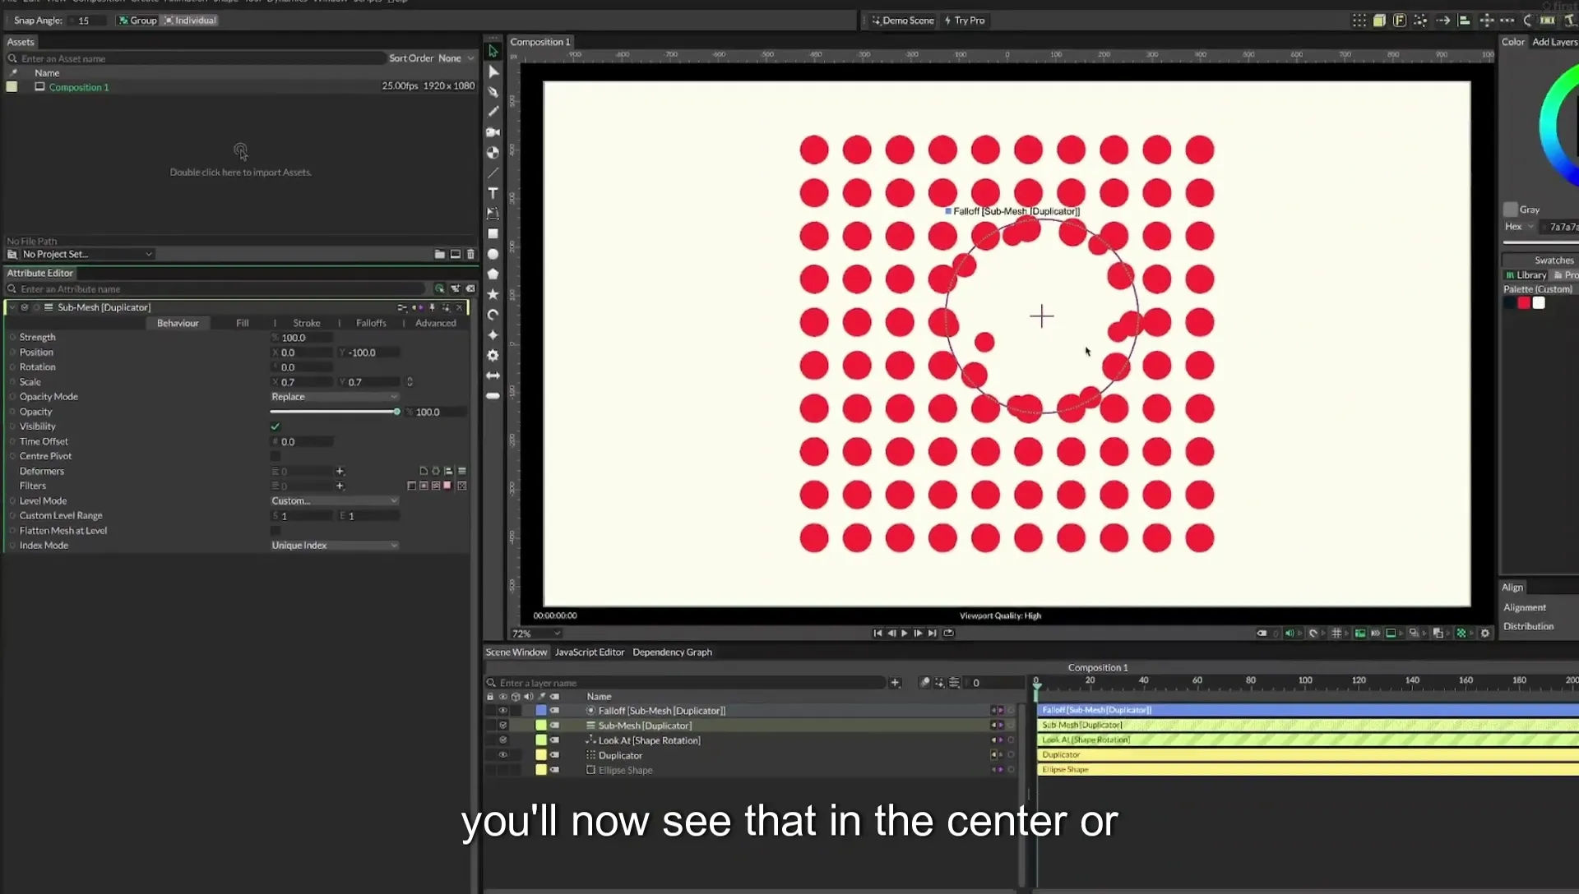
Task: Toggle the Visibility checkbox
Action: (276, 426)
